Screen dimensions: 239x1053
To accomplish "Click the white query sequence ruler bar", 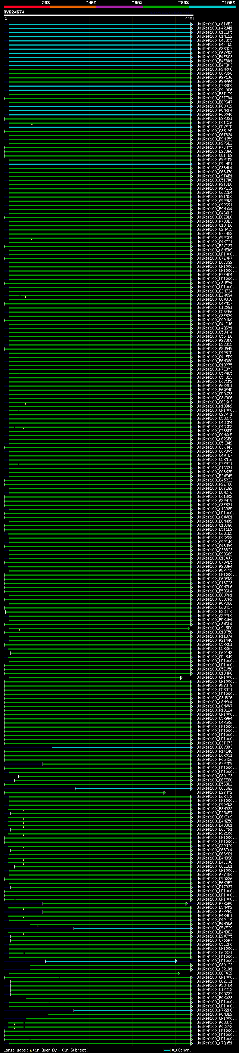I will click(x=98, y=15).
